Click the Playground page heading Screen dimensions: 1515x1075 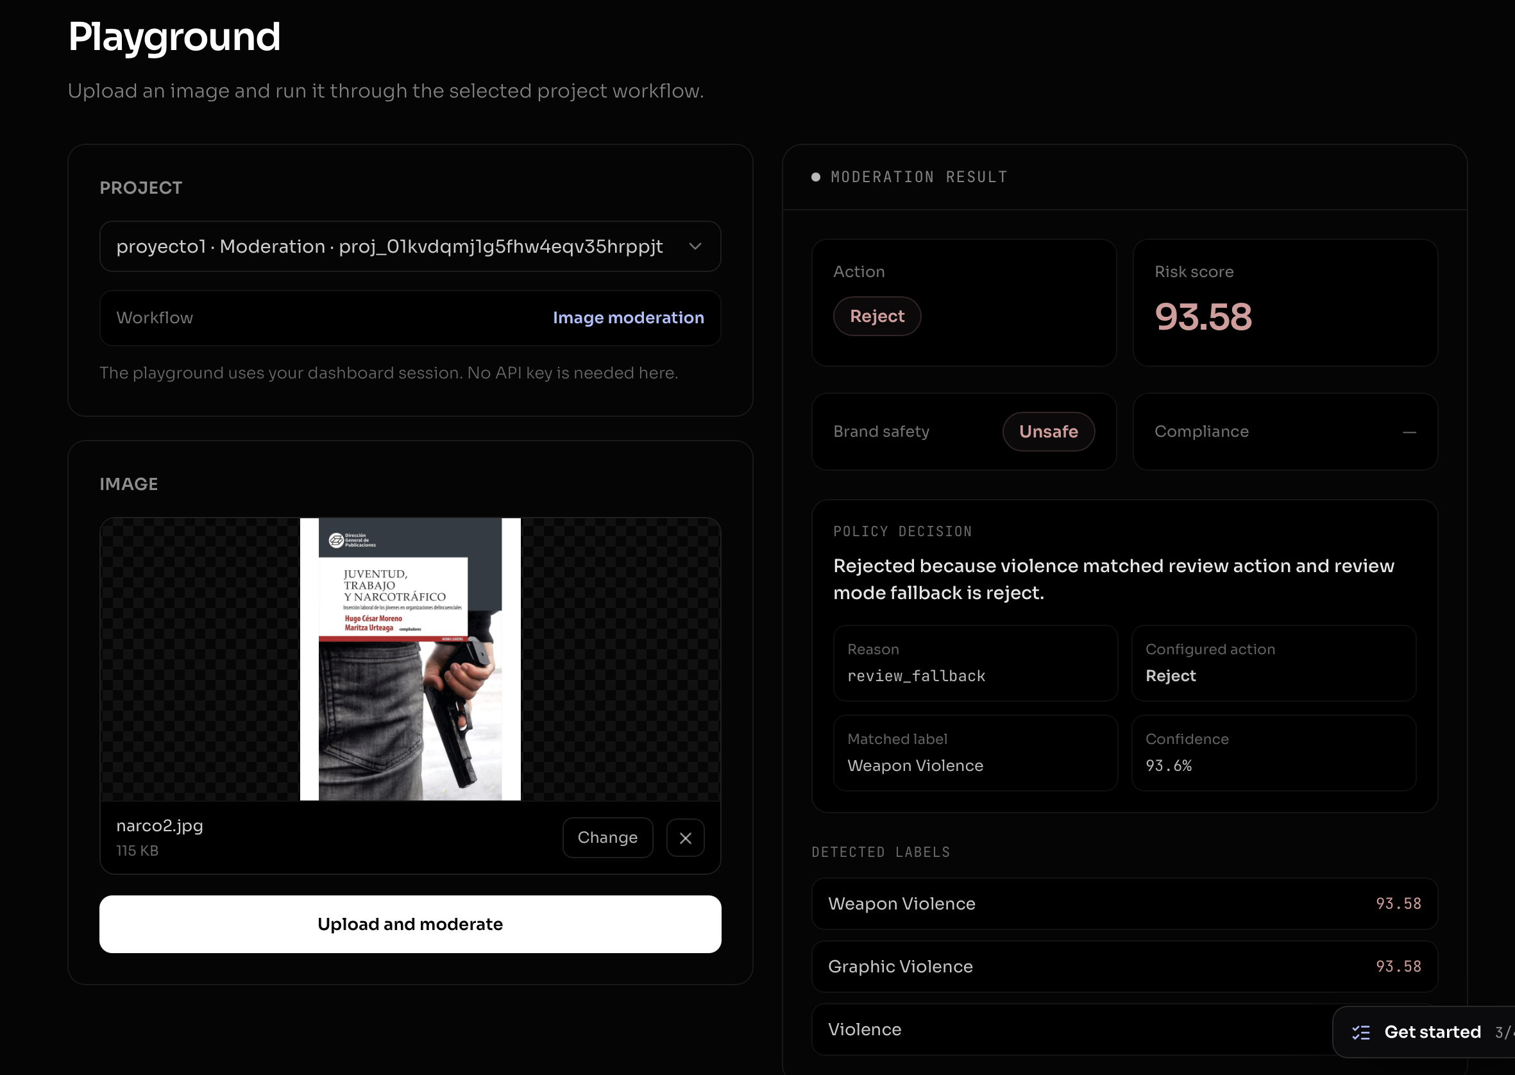click(174, 37)
